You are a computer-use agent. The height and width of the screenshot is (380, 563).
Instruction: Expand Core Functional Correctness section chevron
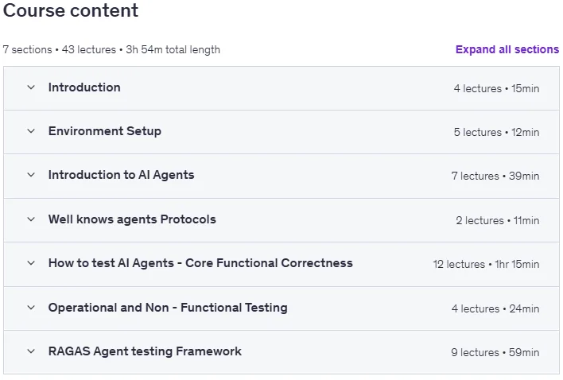(x=31, y=263)
